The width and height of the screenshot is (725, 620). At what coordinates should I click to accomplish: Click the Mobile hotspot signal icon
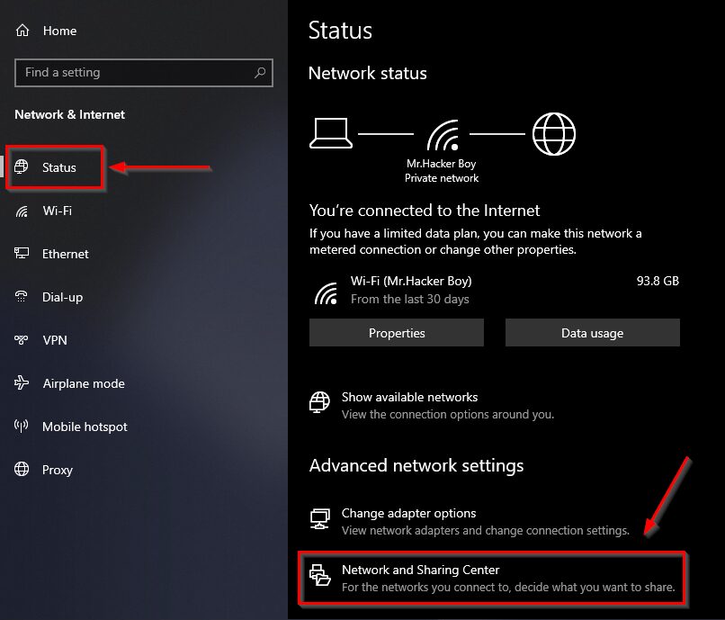(22, 427)
